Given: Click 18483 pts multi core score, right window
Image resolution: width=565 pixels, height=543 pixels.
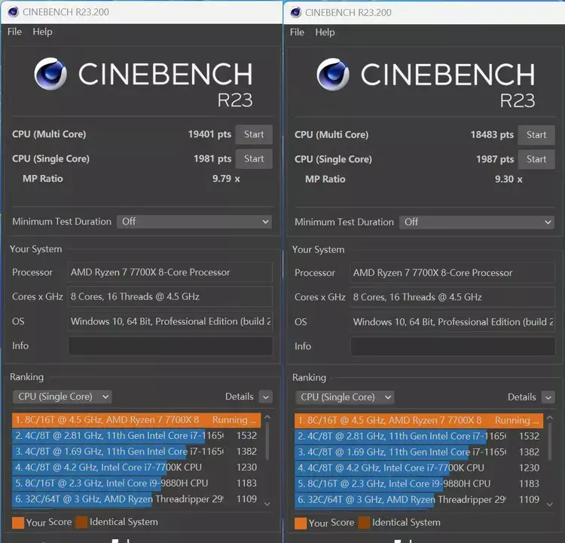Looking at the screenshot, I should tap(492, 135).
